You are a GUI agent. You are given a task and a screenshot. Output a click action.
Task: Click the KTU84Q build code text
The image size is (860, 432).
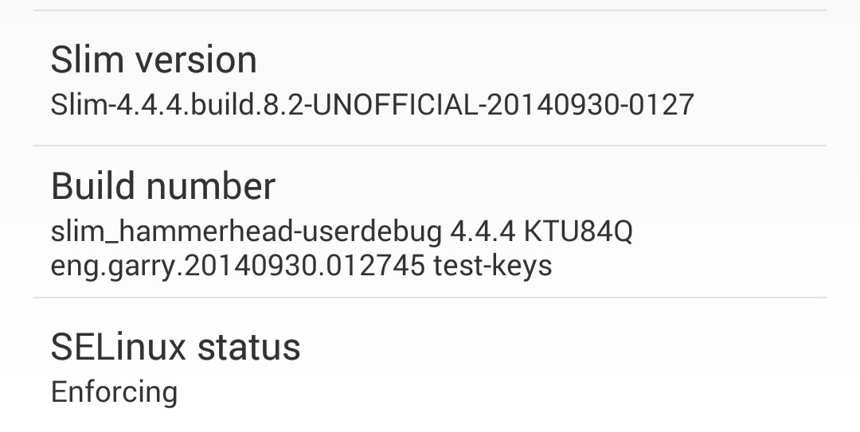tap(577, 232)
